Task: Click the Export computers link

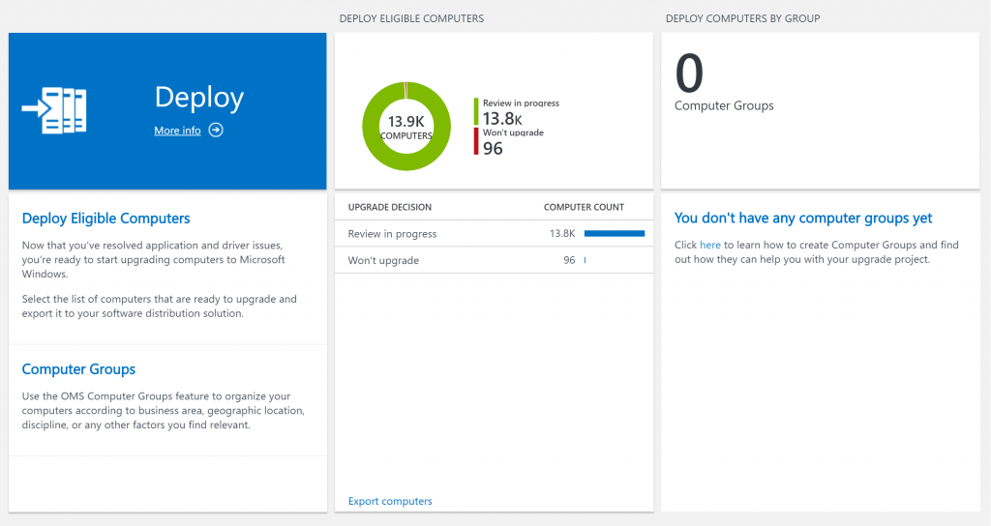Action: [x=390, y=501]
